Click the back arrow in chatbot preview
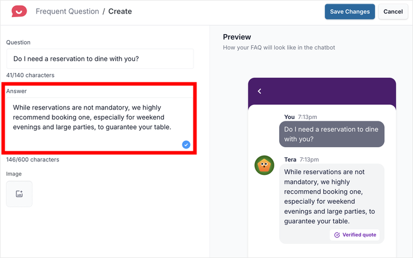This screenshot has height=258, width=413. point(260,91)
